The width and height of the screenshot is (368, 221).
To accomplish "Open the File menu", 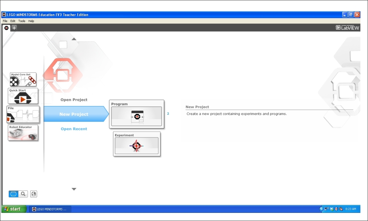I will [5, 21].
